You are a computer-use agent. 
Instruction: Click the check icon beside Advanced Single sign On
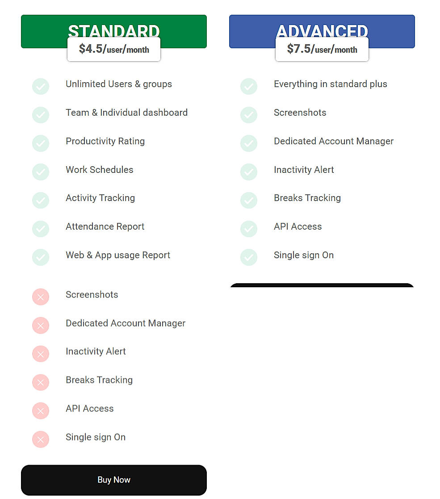point(249,257)
